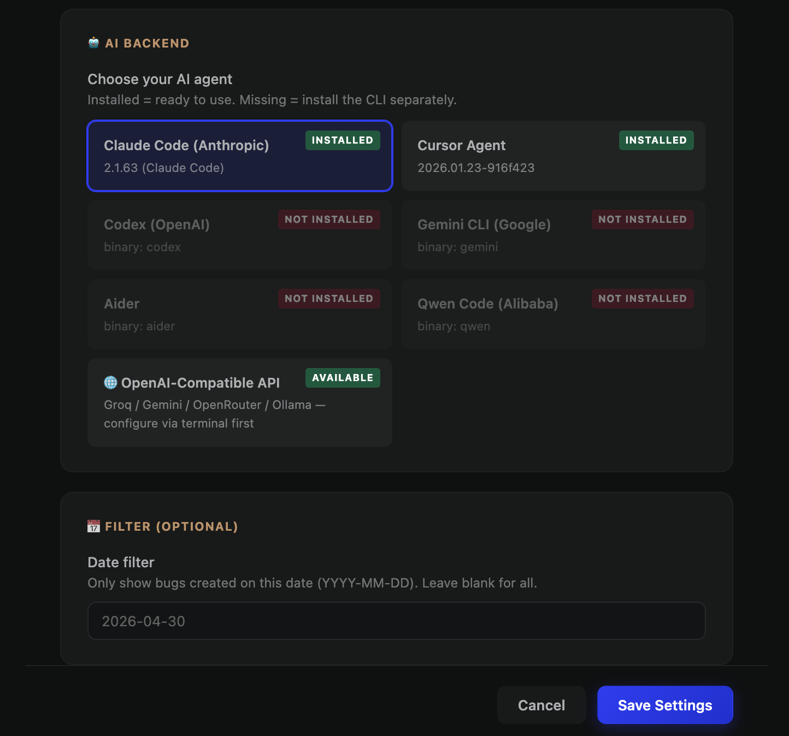Image resolution: width=789 pixels, height=736 pixels.
Task: Click the AVAILABLE badge on OpenAI-Compatible API
Action: [x=343, y=378]
